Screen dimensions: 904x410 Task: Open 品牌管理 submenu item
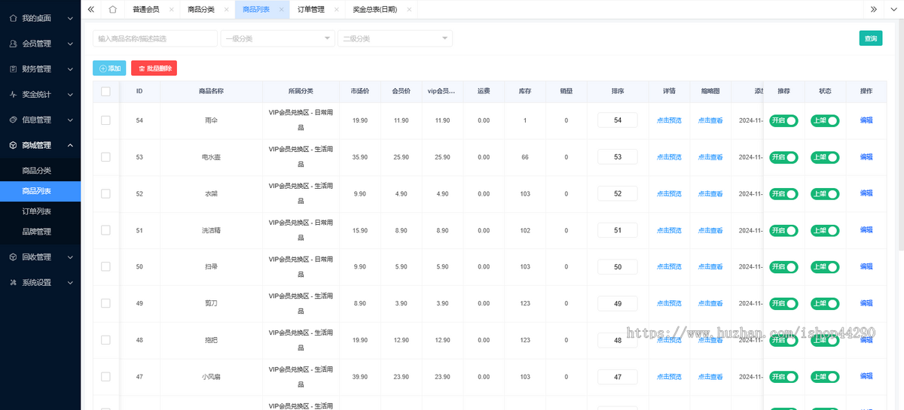[x=40, y=232]
